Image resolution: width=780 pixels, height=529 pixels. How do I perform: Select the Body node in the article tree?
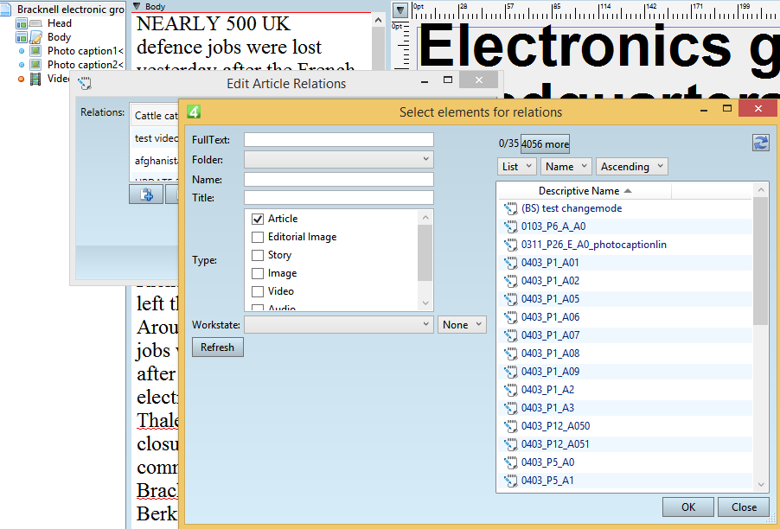pyautogui.click(x=59, y=37)
